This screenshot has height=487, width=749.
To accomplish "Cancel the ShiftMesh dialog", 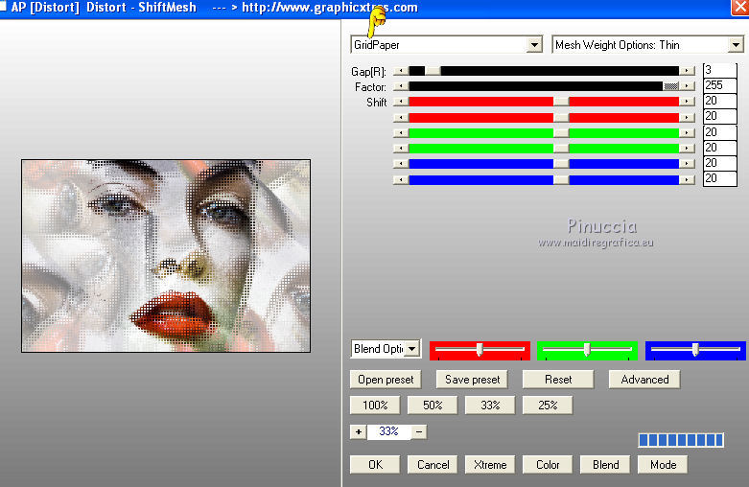I will [x=433, y=465].
